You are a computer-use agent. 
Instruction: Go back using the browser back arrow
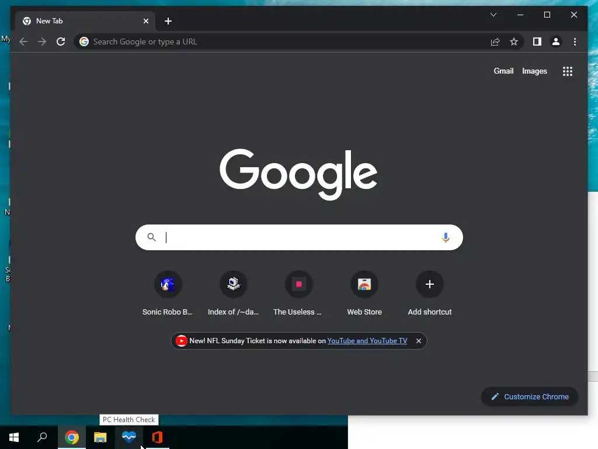[23, 42]
